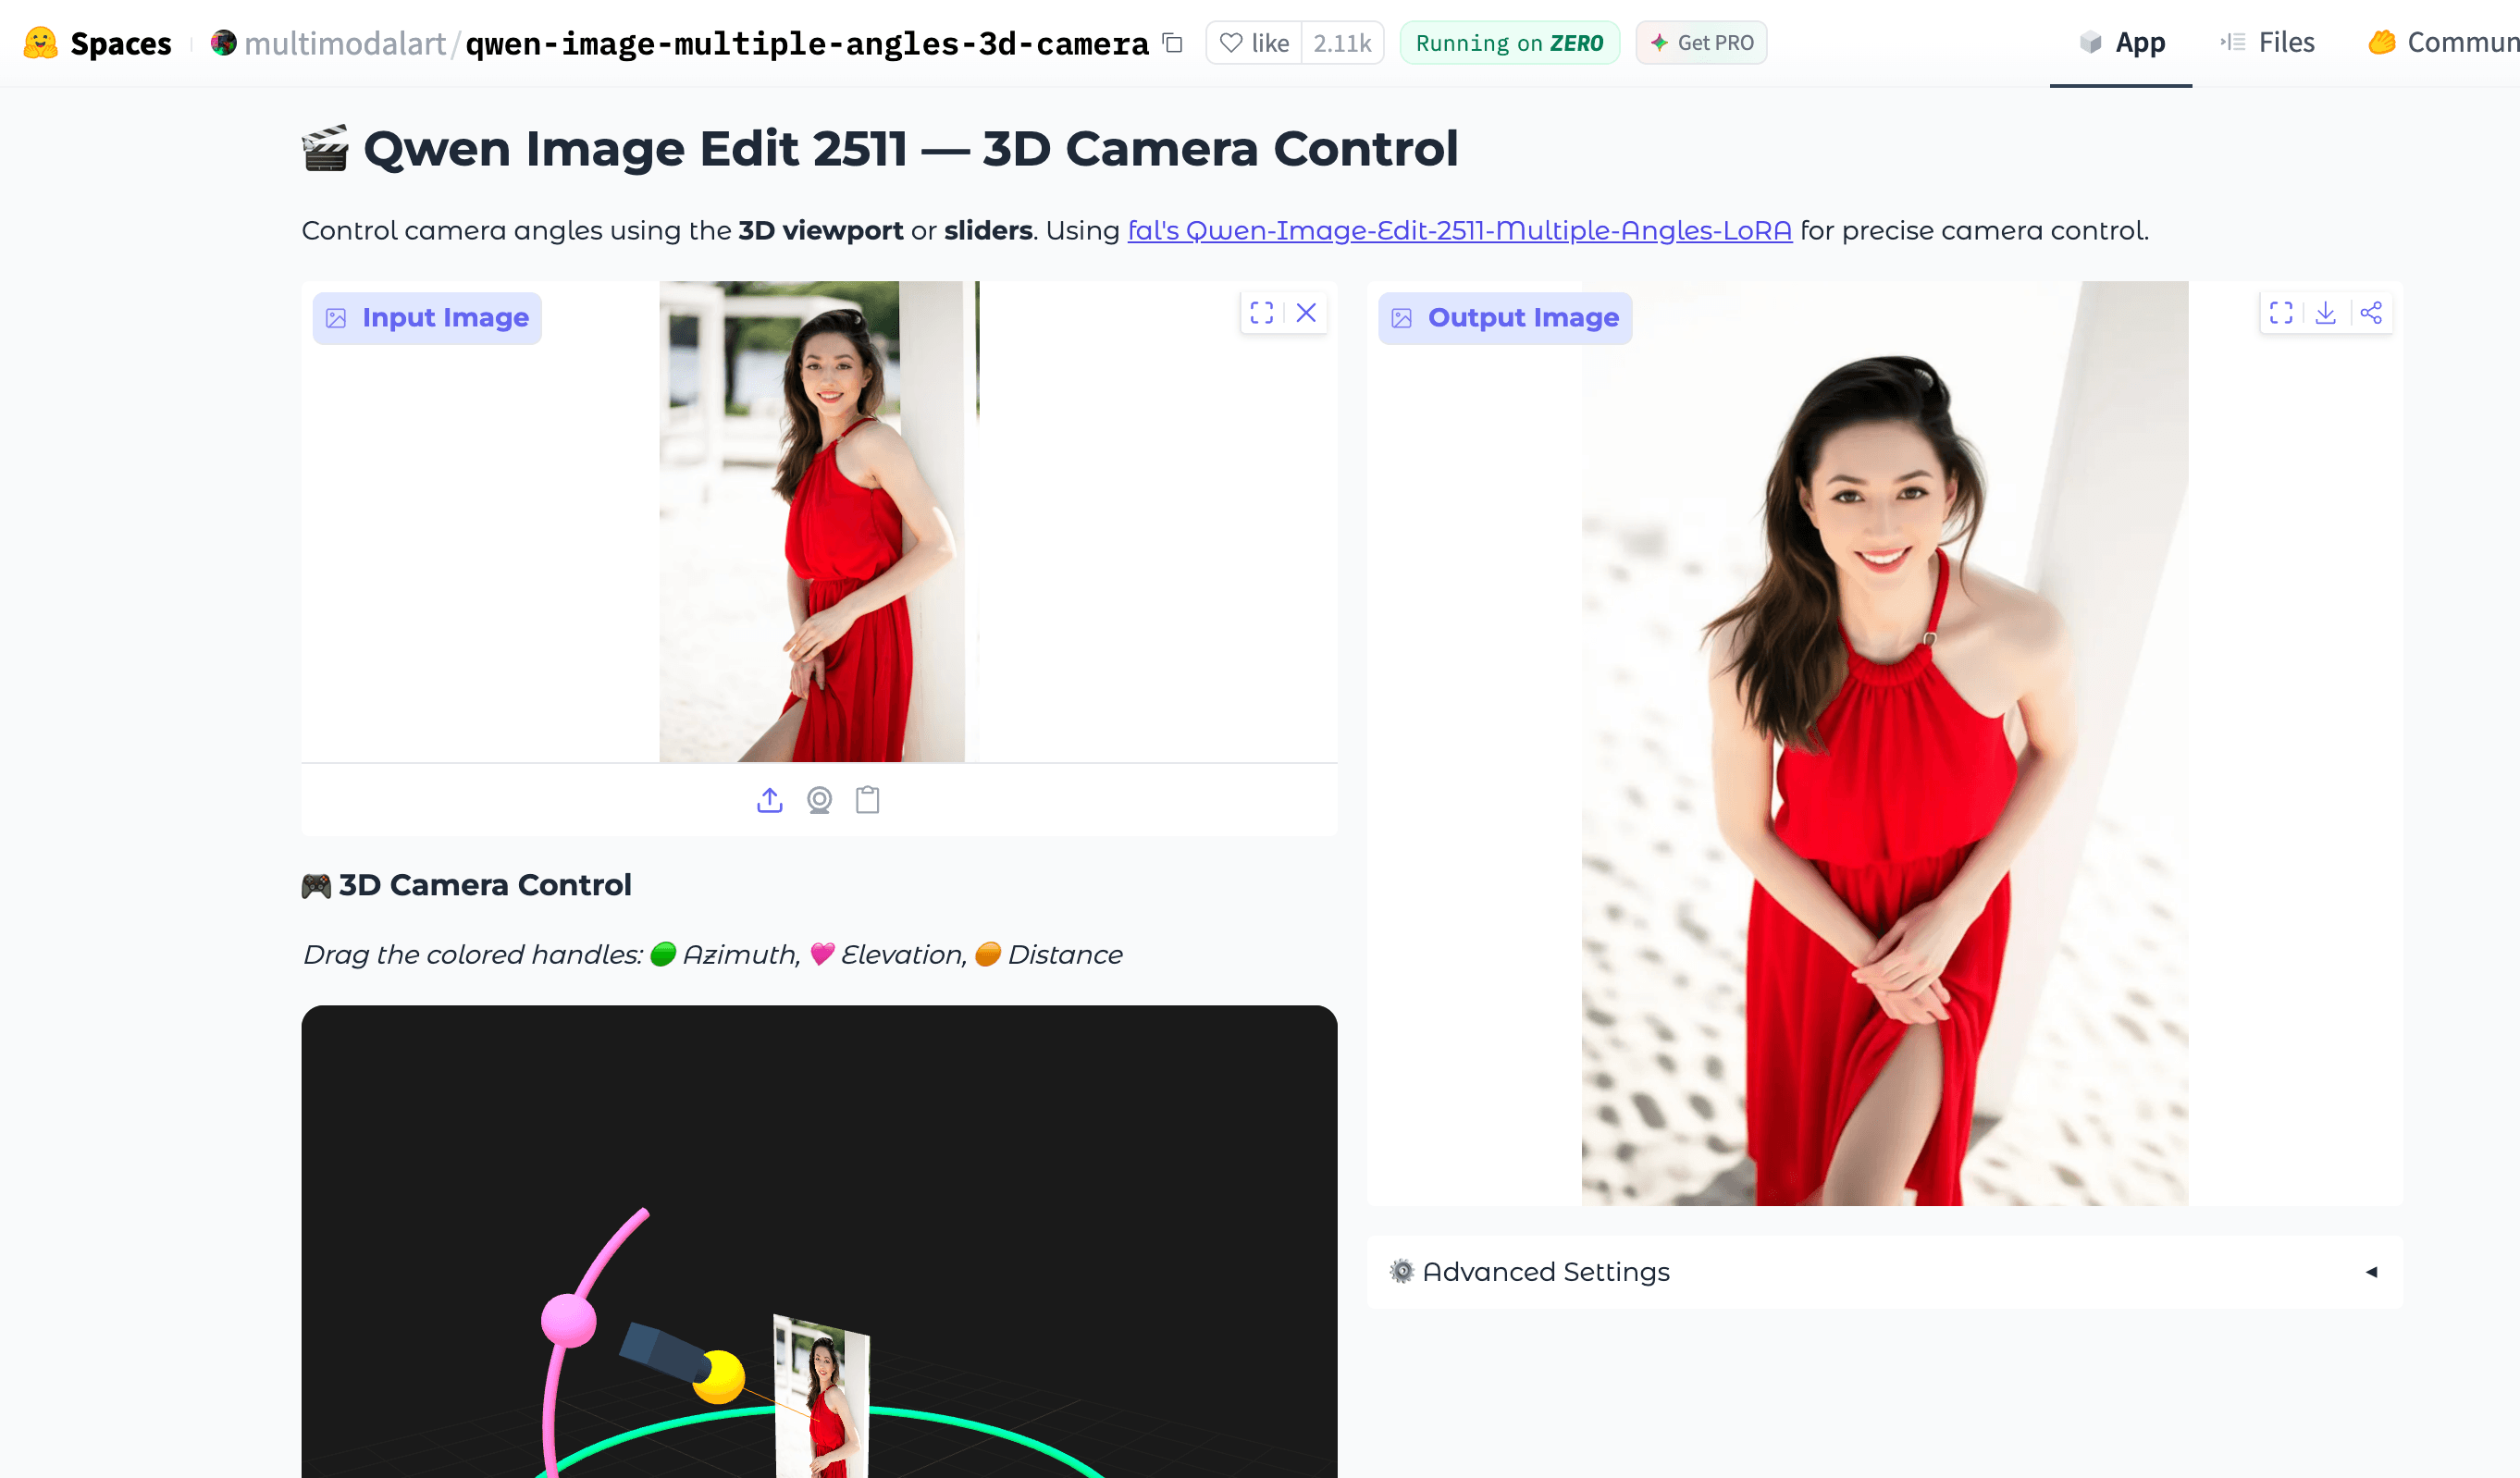Switch to the App tab
This screenshot has width=2520, height=1478.
point(2121,43)
